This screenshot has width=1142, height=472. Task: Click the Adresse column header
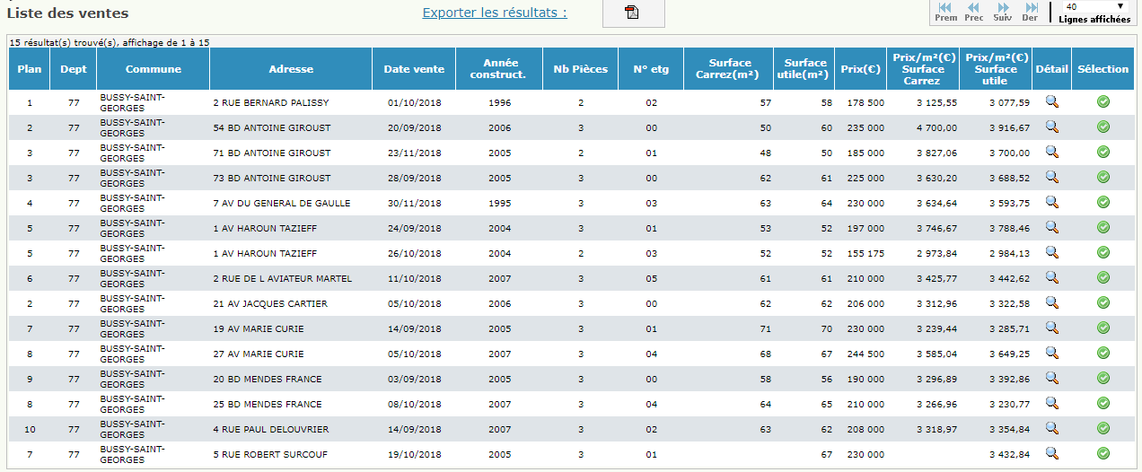291,69
